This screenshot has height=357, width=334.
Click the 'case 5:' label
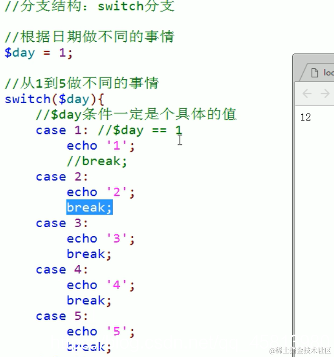click(62, 316)
